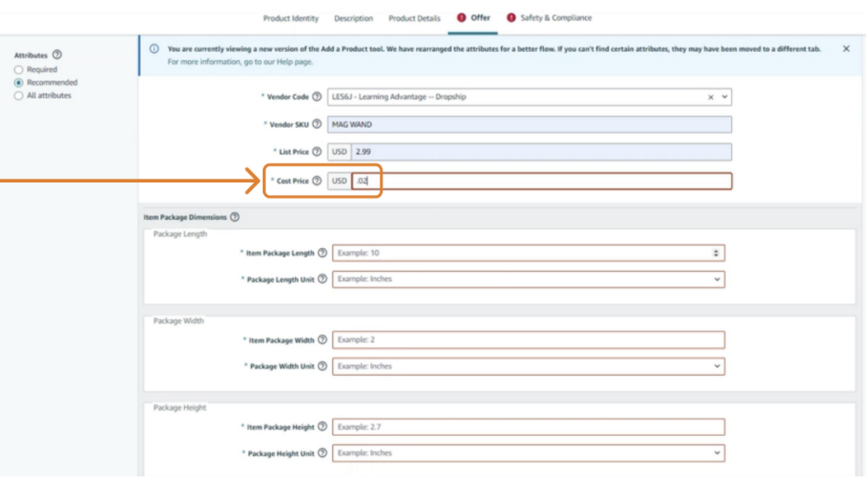The image size is (867, 478).
Task: Select the Required attributes radio button
Action: click(19, 69)
